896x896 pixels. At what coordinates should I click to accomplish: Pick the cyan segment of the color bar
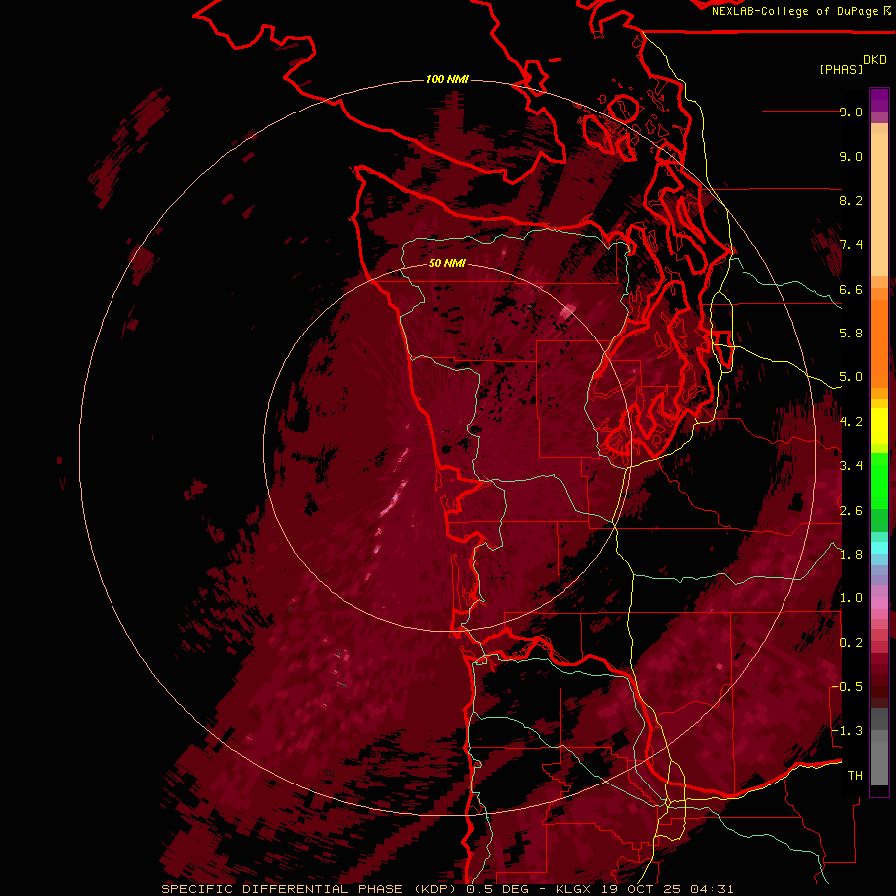coord(879,548)
